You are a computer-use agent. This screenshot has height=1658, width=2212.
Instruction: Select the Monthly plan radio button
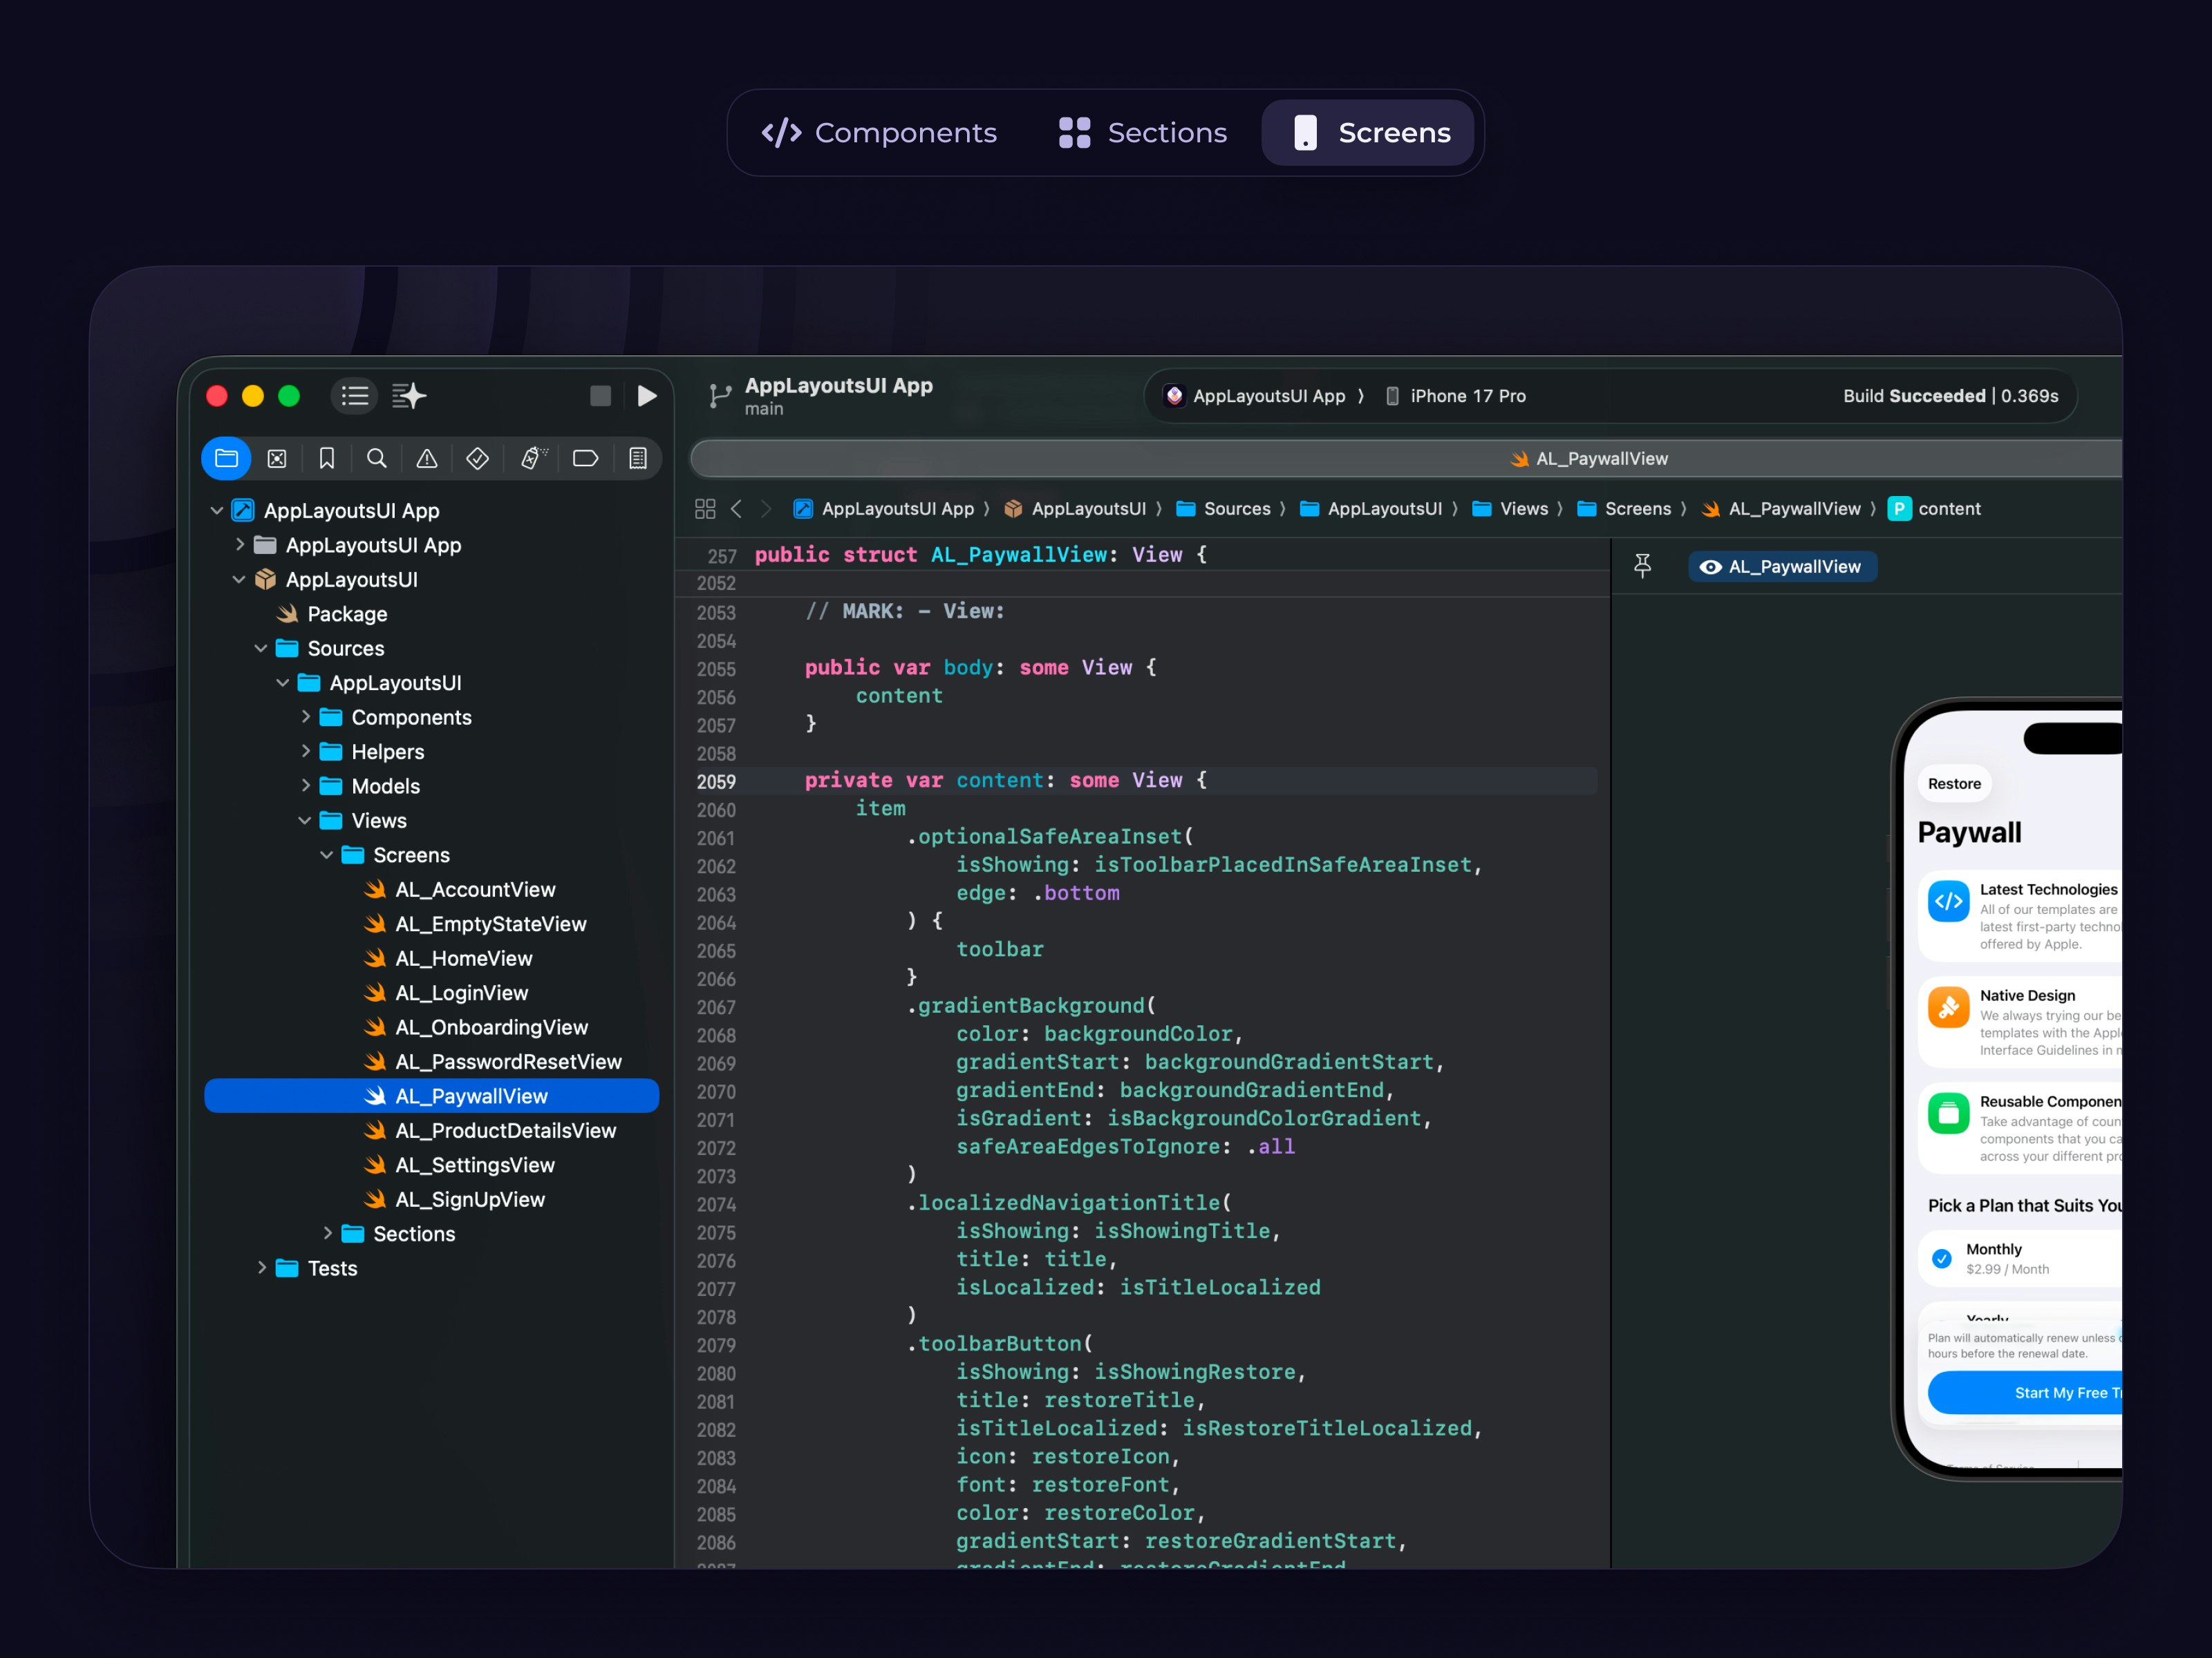pos(1941,1258)
